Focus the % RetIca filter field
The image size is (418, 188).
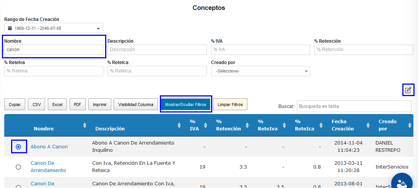[157, 71]
